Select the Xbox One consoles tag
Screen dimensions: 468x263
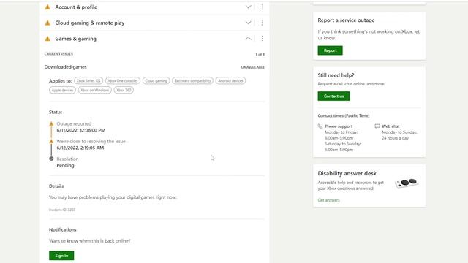click(x=123, y=81)
